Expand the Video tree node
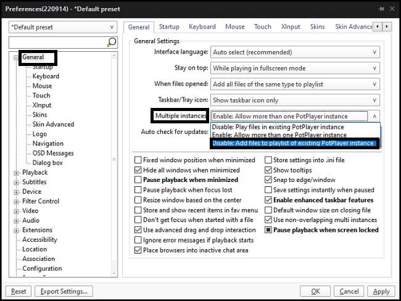Image resolution: width=401 pixels, height=301 pixels. pyautogui.click(x=17, y=211)
